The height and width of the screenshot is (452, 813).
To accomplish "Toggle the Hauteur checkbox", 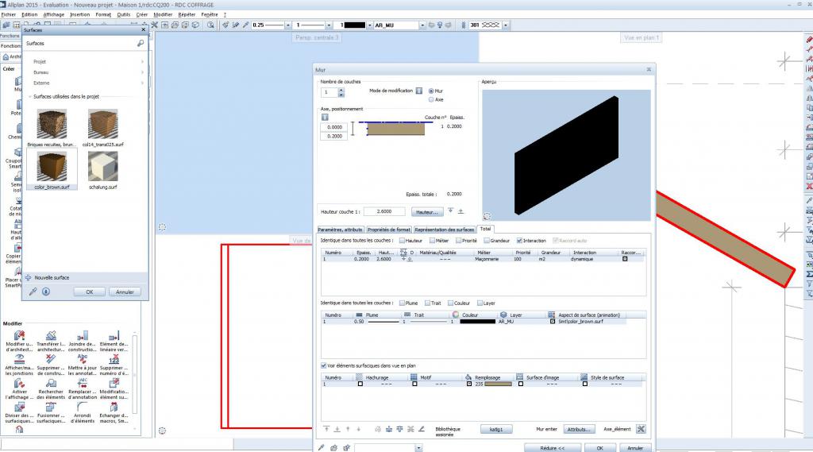I will pyautogui.click(x=402, y=241).
